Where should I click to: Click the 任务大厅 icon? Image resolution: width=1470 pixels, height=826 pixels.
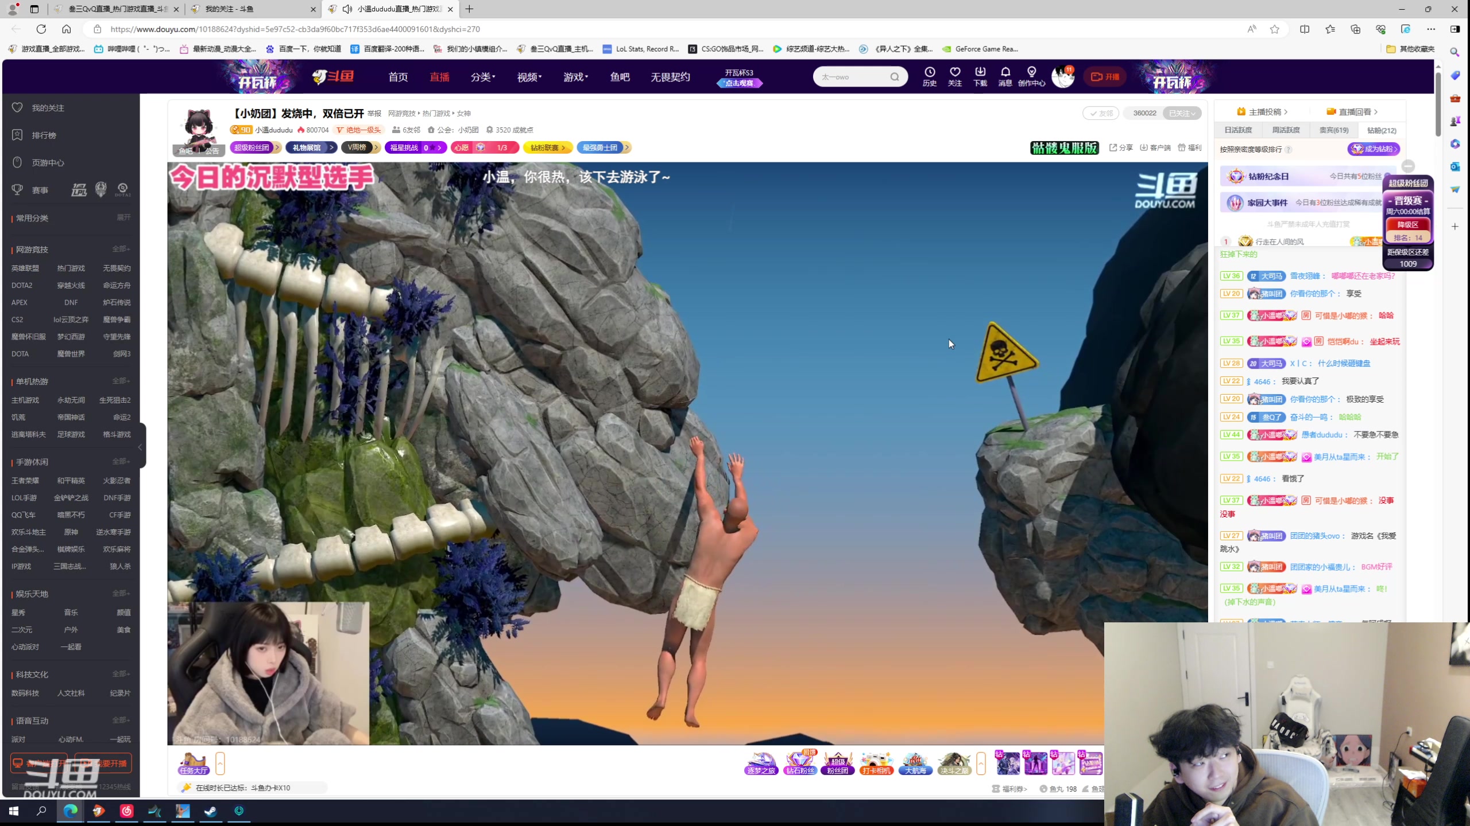pos(194,763)
